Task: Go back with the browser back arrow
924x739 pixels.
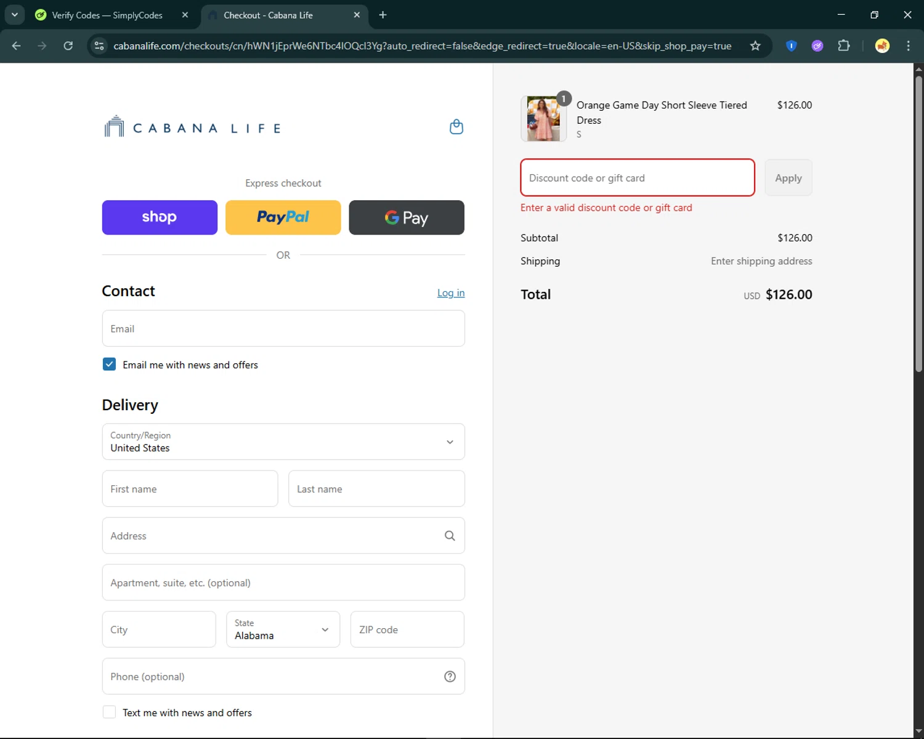Action: pos(17,46)
